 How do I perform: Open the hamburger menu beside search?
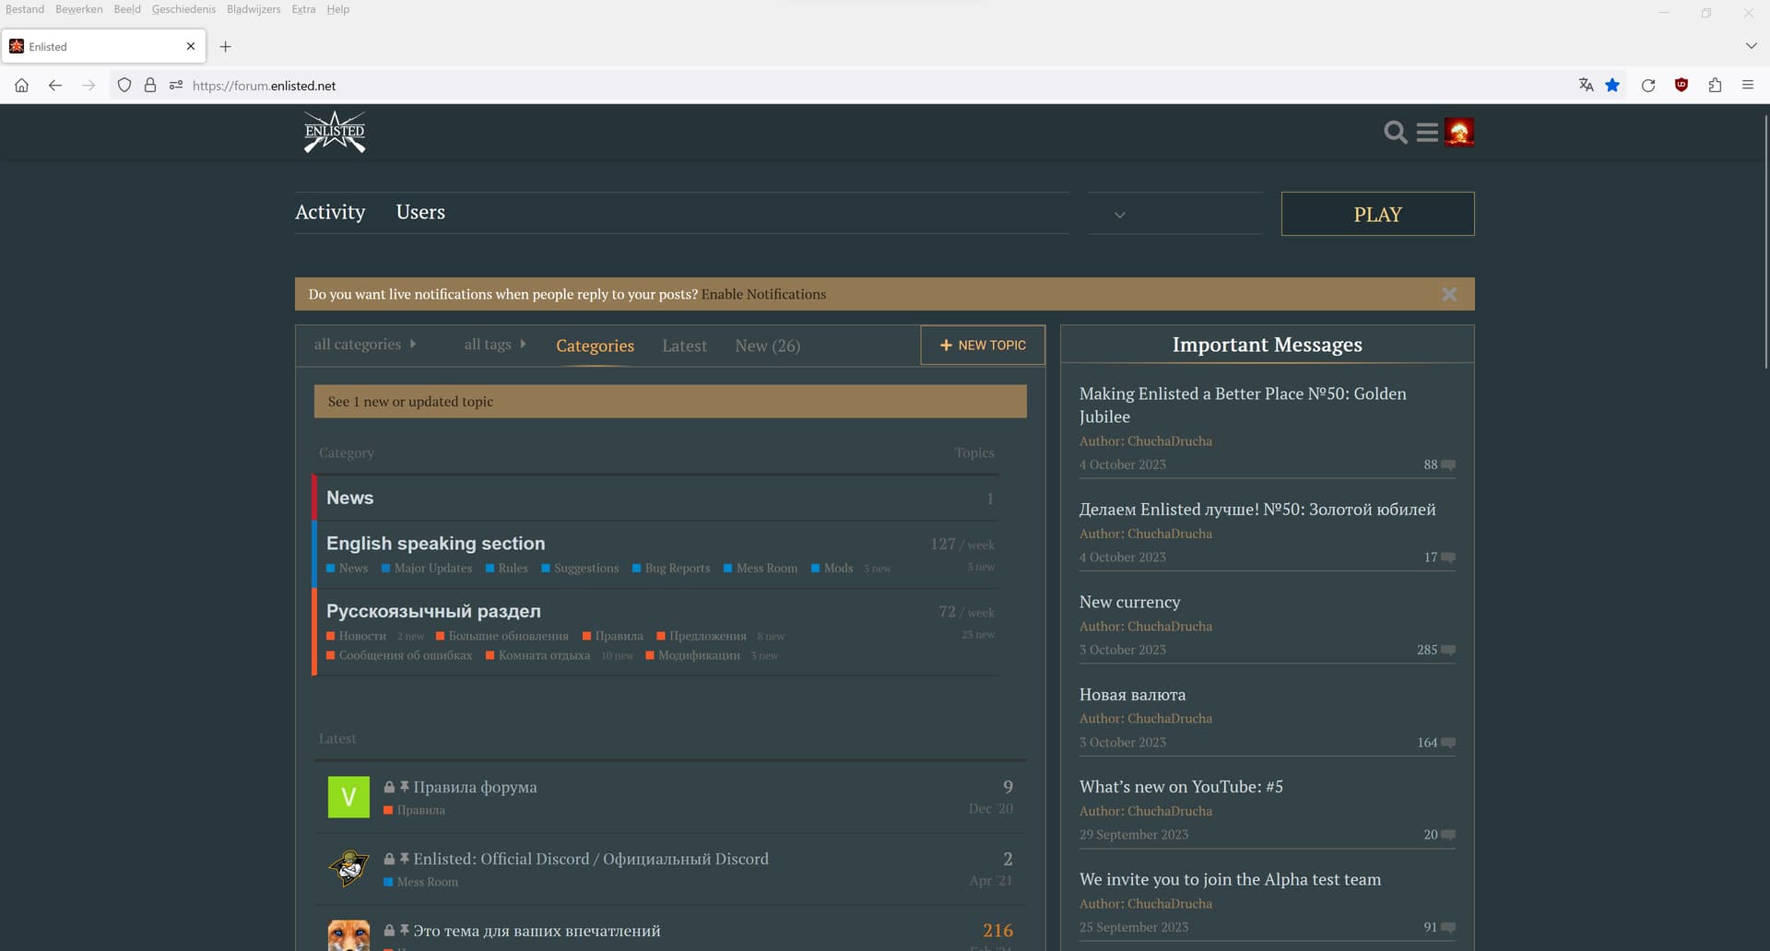[1427, 133]
